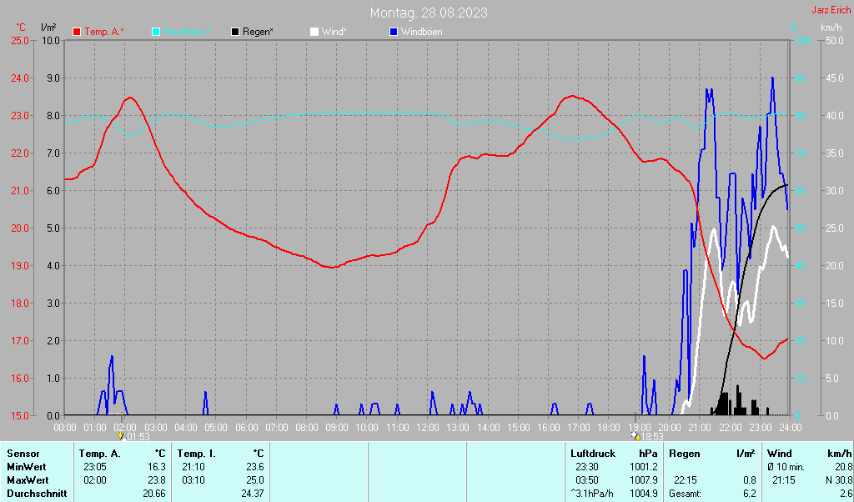Click the indoor average value 24.37
The height and width of the screenshot is (502, 854).
tap(252, 494)
